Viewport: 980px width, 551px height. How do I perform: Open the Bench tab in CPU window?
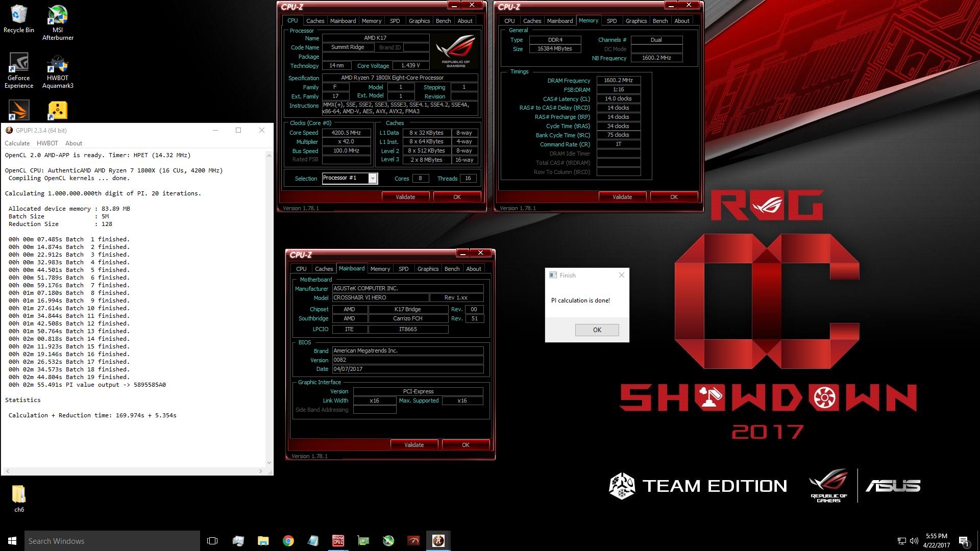(443, 21)
